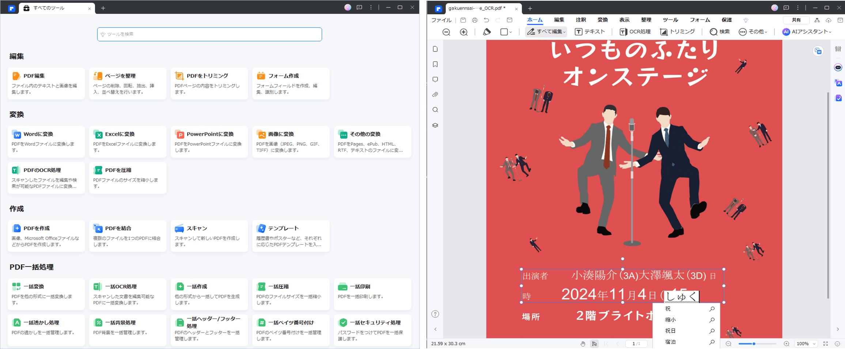Open the 一括セキュリティ処理 tool card
The width and height of the screenshot is (845, 349).
(x=372, y=330)
